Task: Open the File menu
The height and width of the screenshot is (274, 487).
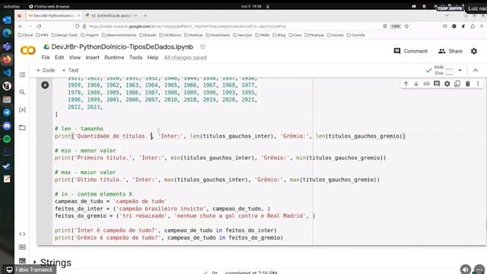Action: [x=46, y=58]
